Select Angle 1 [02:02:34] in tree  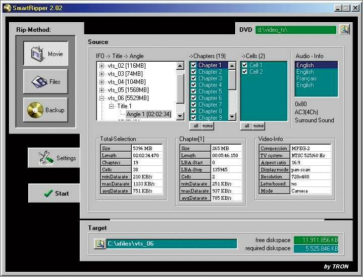point(148,114)
